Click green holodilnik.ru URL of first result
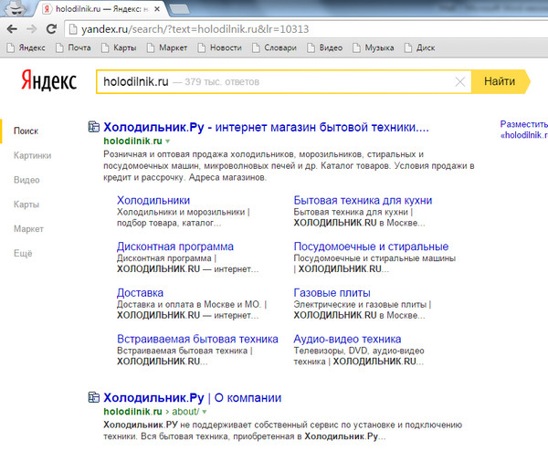Image resolution: width=548 pixels, height=451 pixels. click(132, 141)
